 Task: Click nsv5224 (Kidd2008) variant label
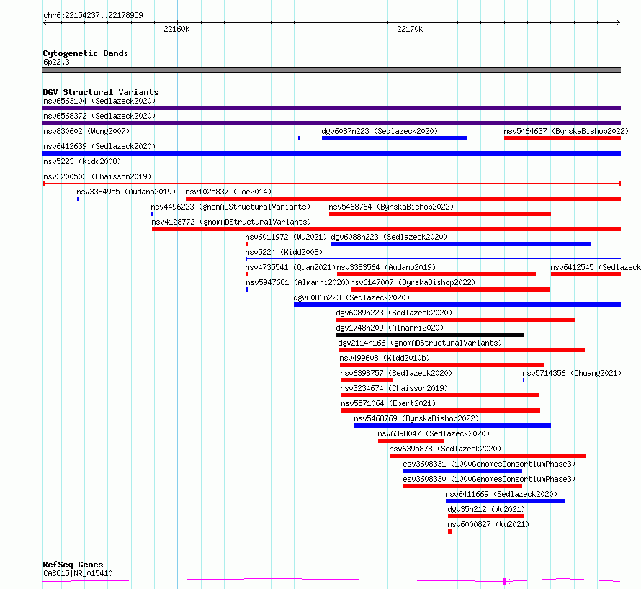(x=284, y=252)
